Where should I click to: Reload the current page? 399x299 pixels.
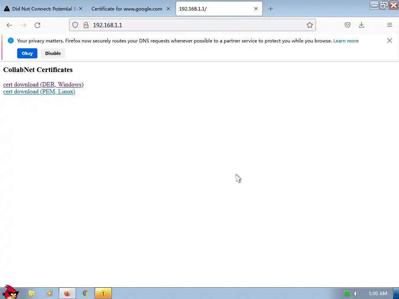[x=37, y=25]
